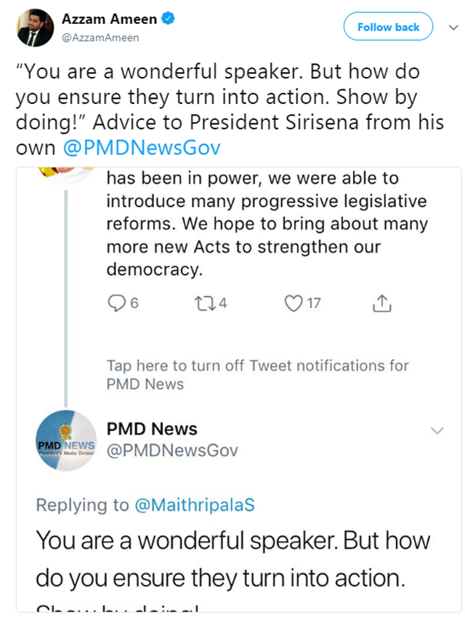The image size is (465, 619).
Task: Click the reply speech bubble icon
Action: 116,303
